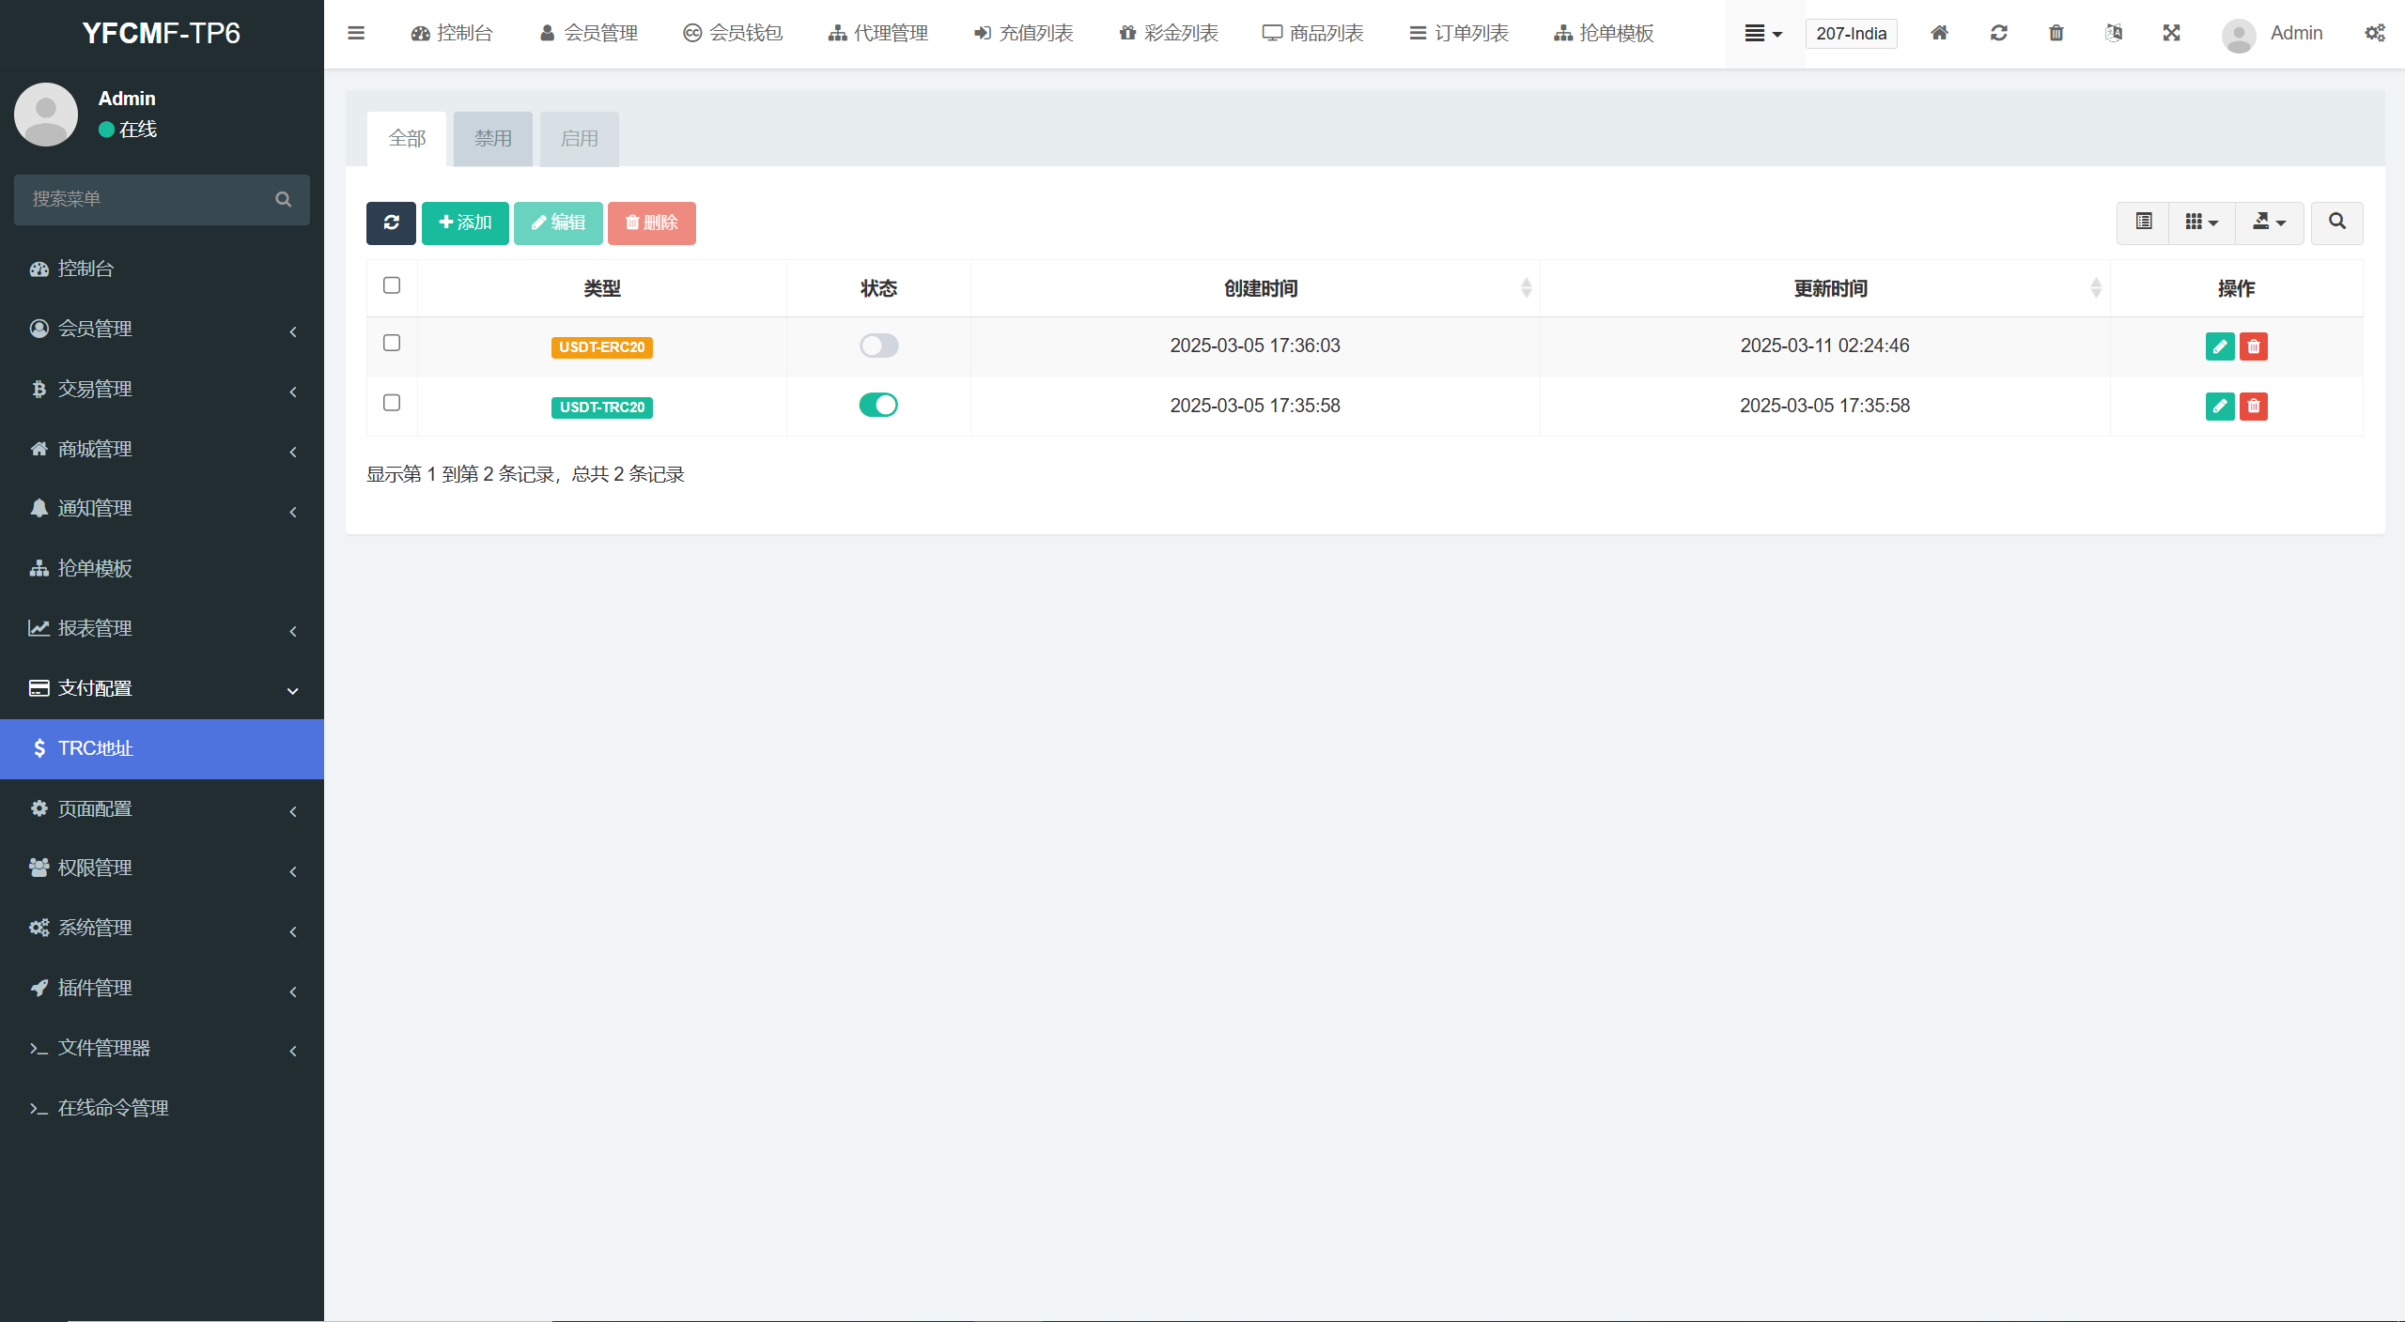Open the export data dropdown
This screenshot has height=1322, width=2405.
coord(2269,223)
